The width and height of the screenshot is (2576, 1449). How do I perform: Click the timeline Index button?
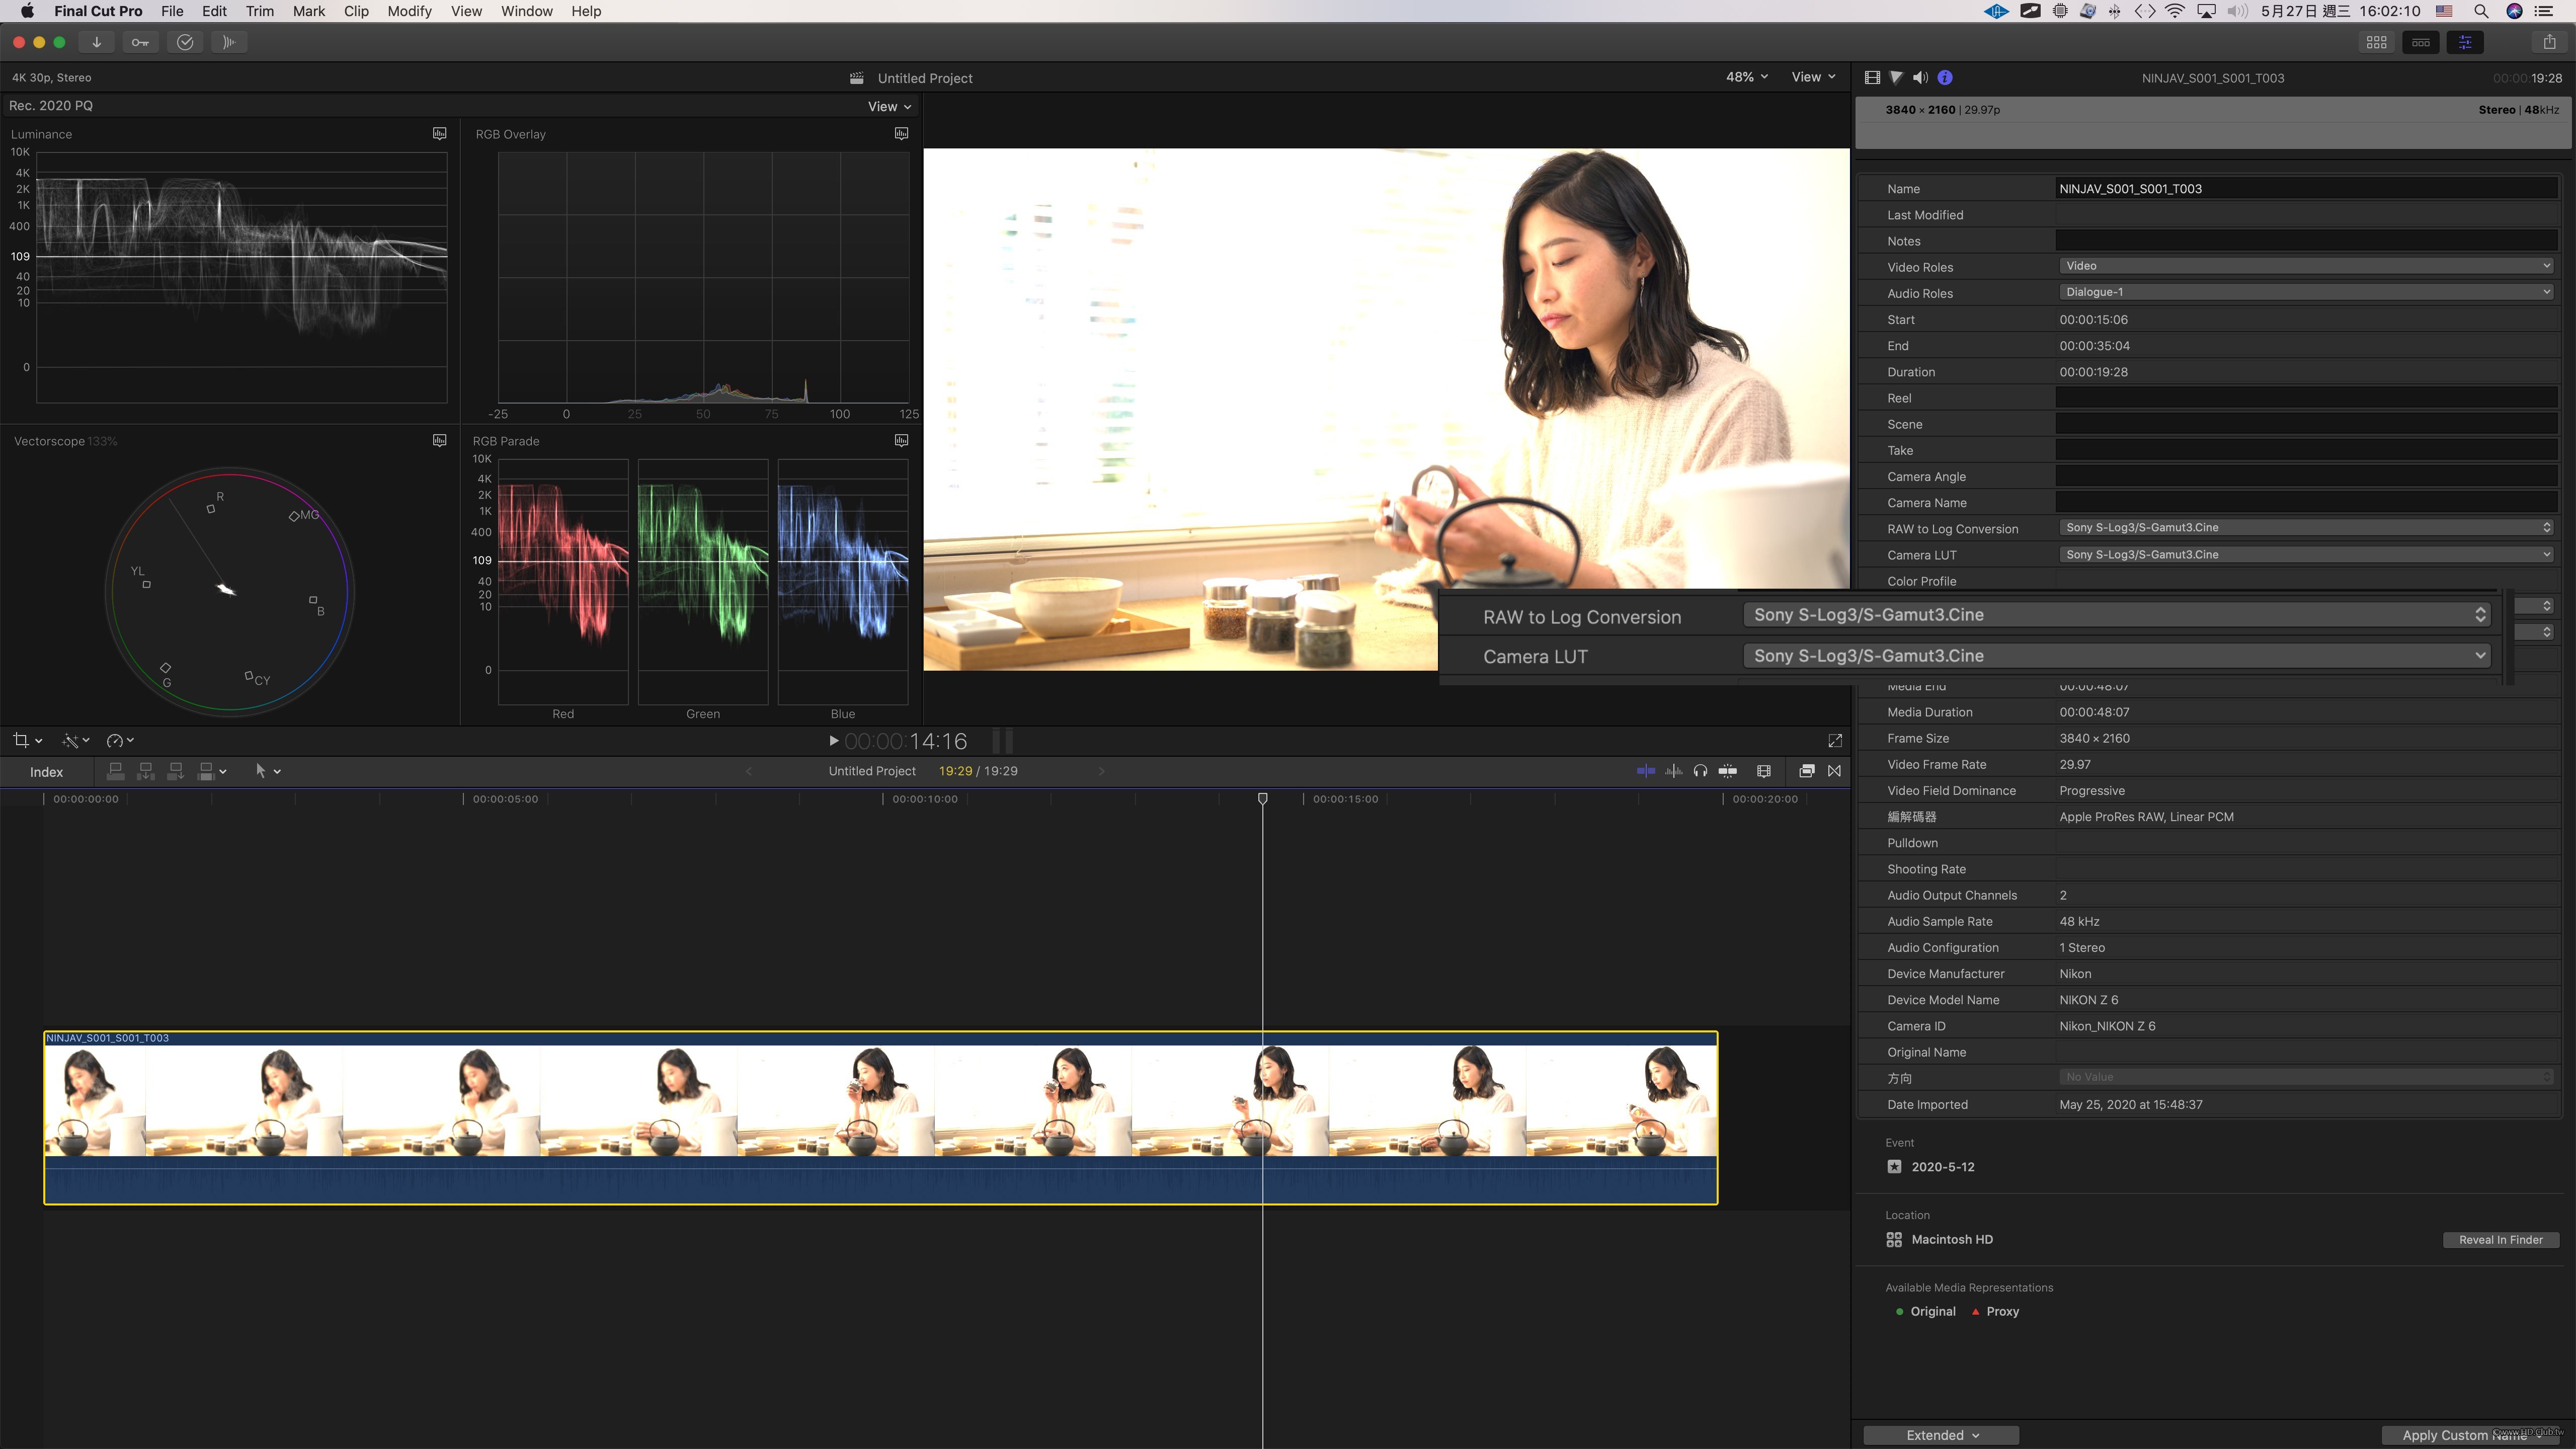[x=46, y=772]
